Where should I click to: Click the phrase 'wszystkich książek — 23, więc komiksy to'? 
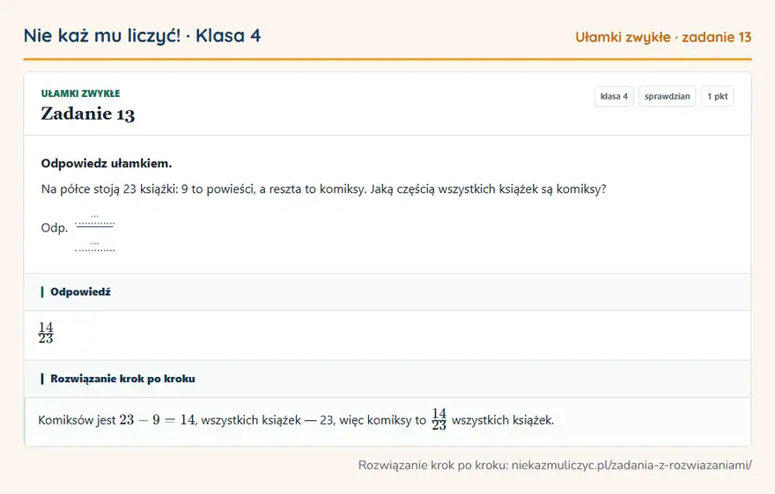tap(314, 420)
